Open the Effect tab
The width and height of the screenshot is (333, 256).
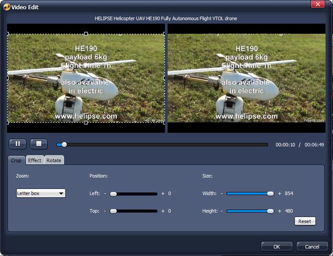[35, 160]
